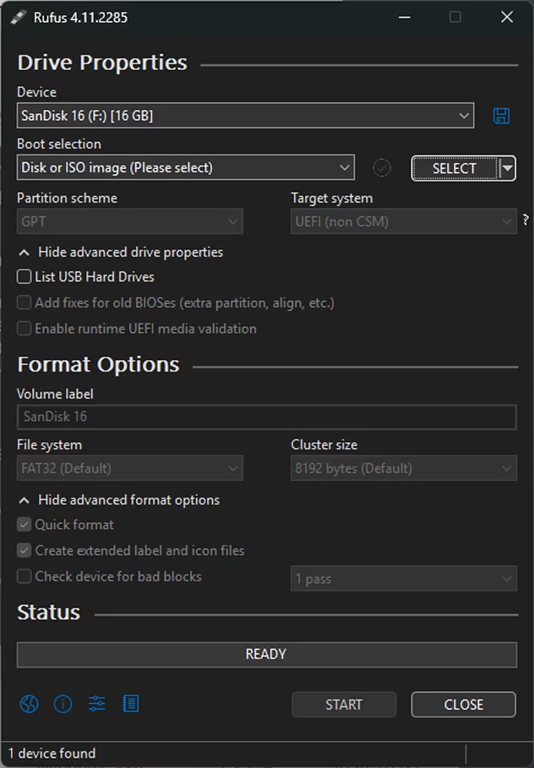Image resolution: width=534 pixels, height=768 pixels.
Task: Click the Volume label text field
Action: [266, 417]
